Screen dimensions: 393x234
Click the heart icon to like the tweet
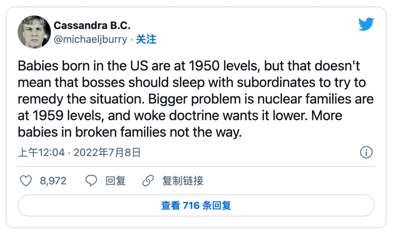[25, 181]
